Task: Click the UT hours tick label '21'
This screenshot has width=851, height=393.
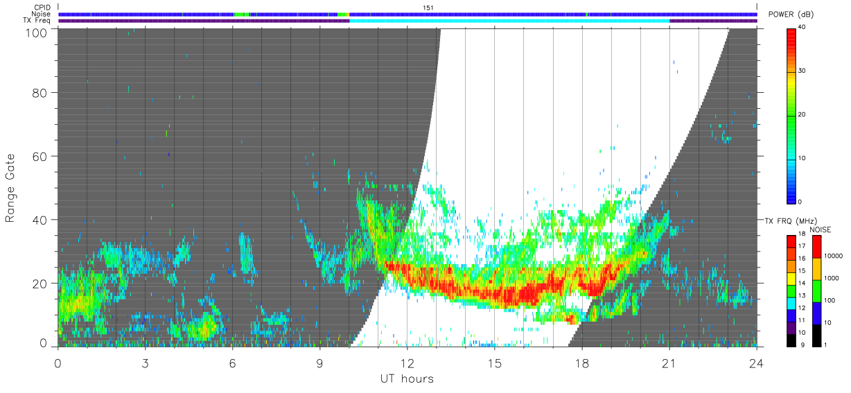Action: pyautogui.click(x=669, y=362)
